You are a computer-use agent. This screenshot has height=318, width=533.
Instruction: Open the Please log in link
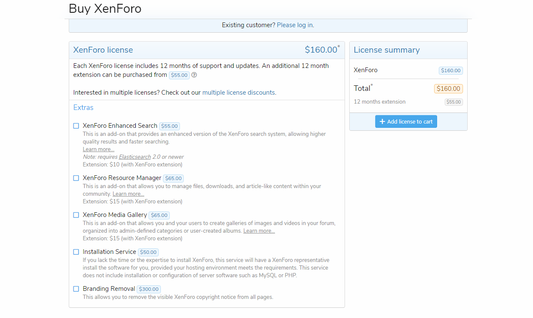295,25
